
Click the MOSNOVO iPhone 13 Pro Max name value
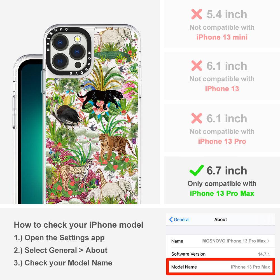pyautogui.click(x=234, y=241)
